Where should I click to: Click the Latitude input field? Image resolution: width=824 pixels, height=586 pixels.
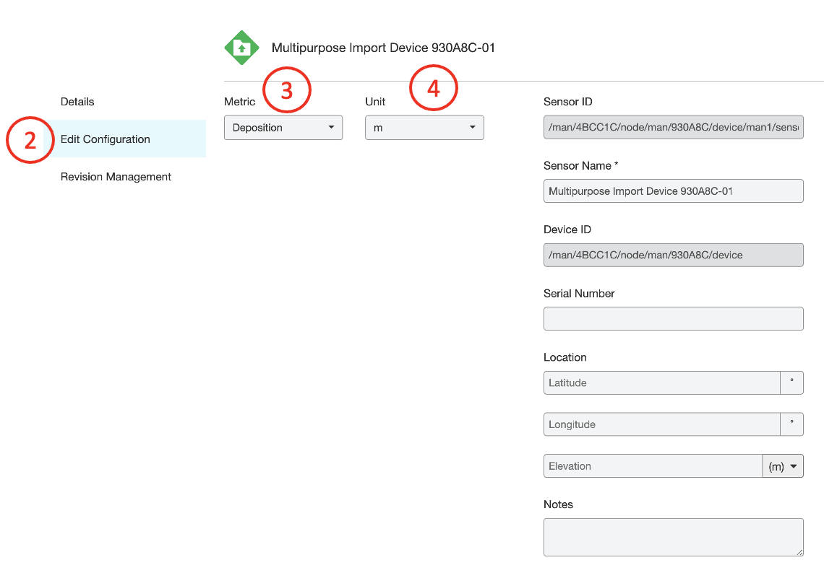[661, 382]
